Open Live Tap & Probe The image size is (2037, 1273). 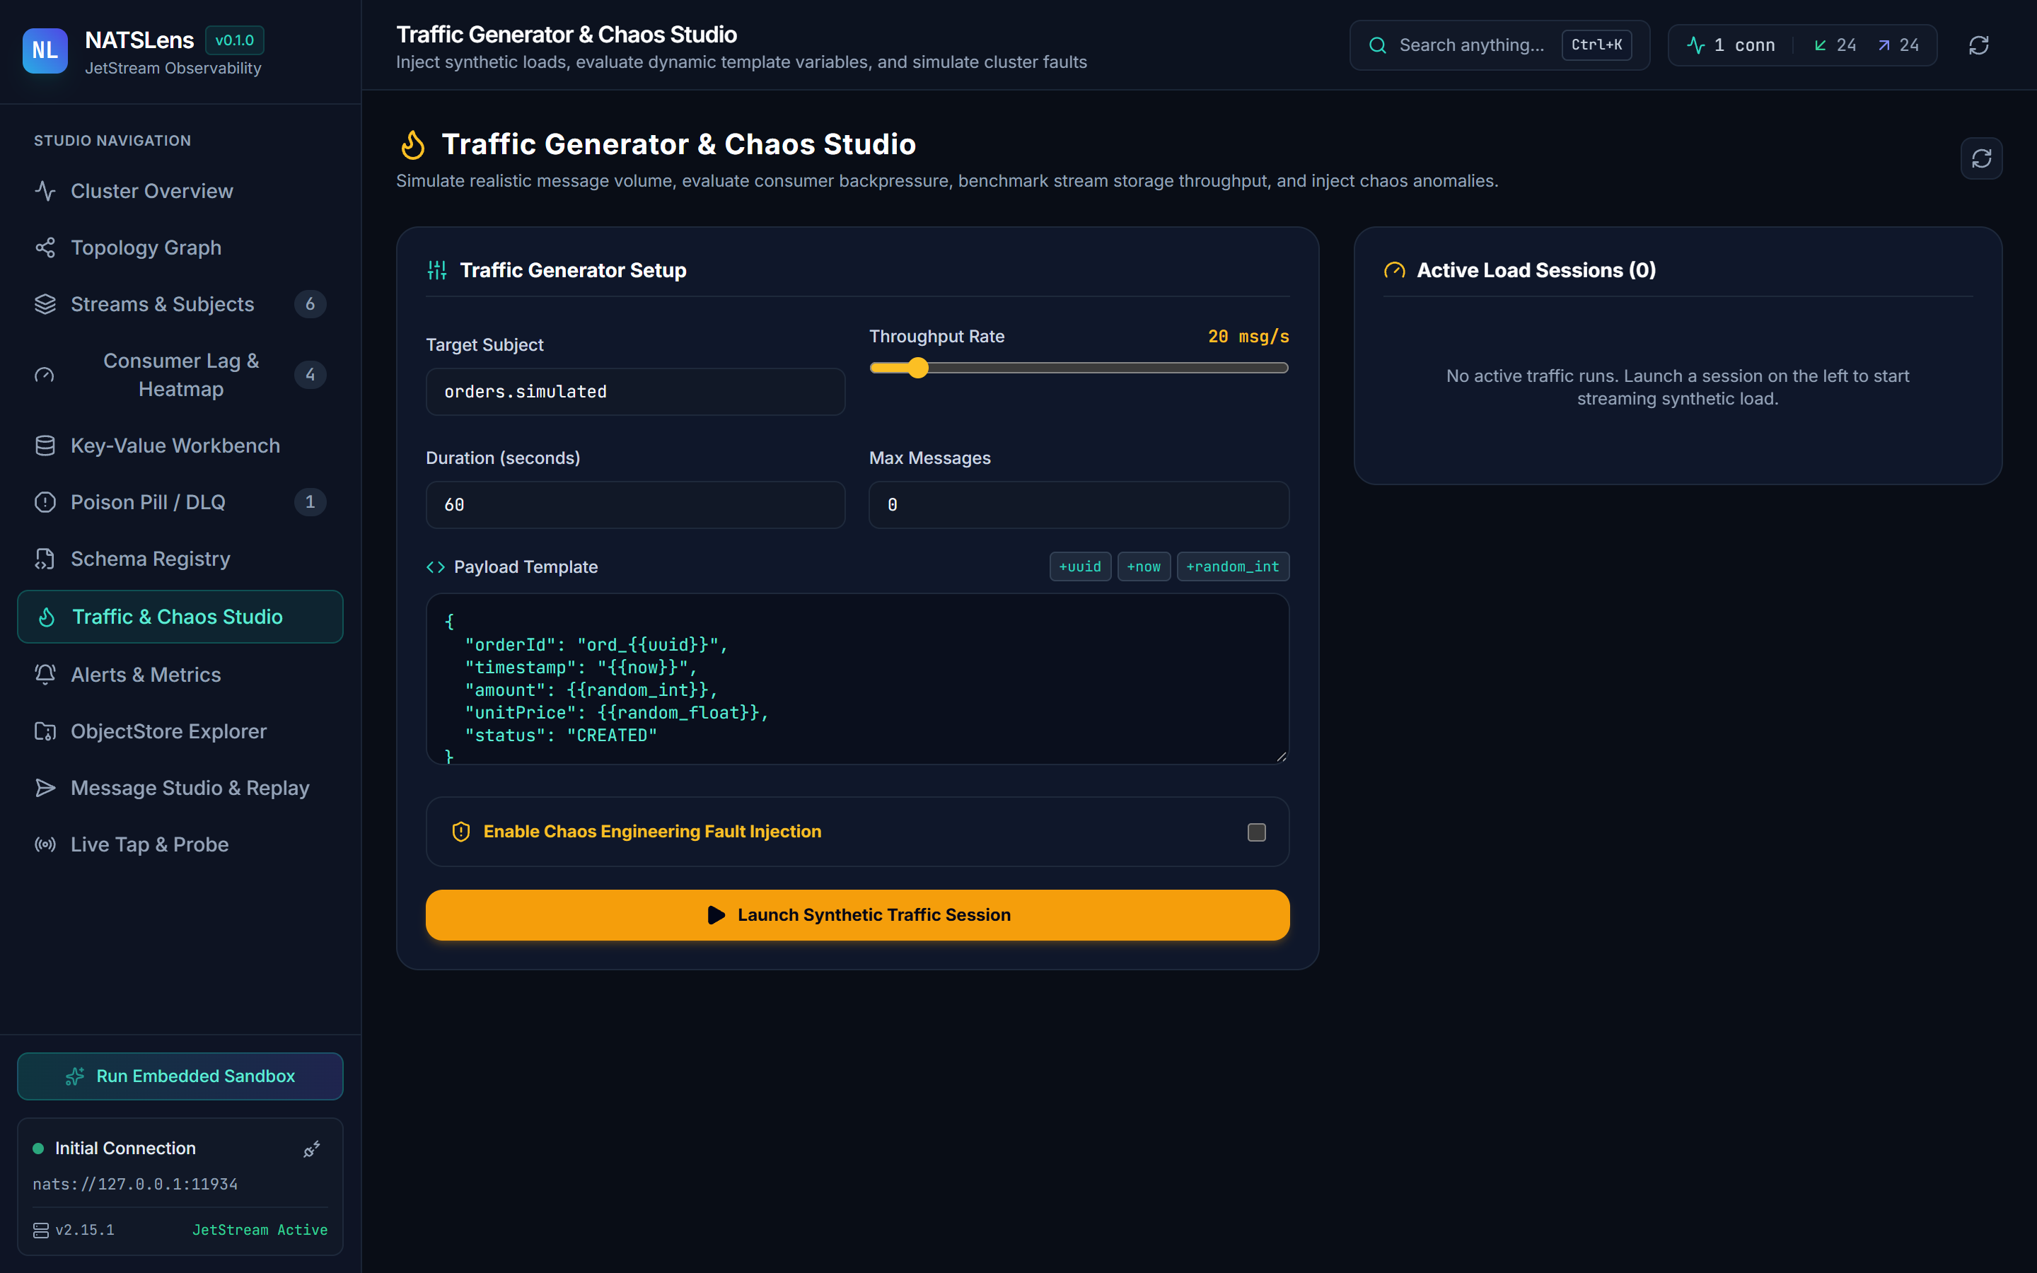(x=180, y=844)
